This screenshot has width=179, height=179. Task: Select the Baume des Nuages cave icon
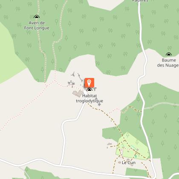point(169,54)
